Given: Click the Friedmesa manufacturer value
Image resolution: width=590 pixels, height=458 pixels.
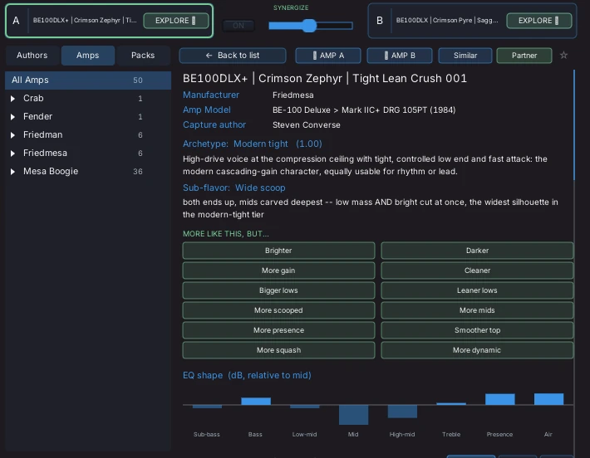Looking at the screenshot, I should [x=293, y=95].
